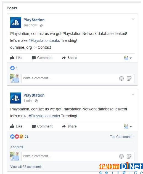
Task: Open the profile selector on the first post
Action: point(128,58)
